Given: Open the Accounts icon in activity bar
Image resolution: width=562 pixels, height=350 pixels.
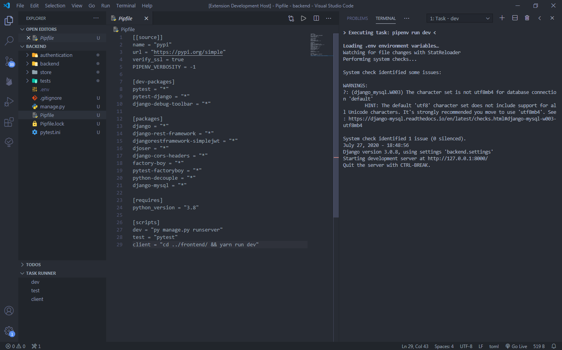Looking at the screenshot, I should [9, 311].
